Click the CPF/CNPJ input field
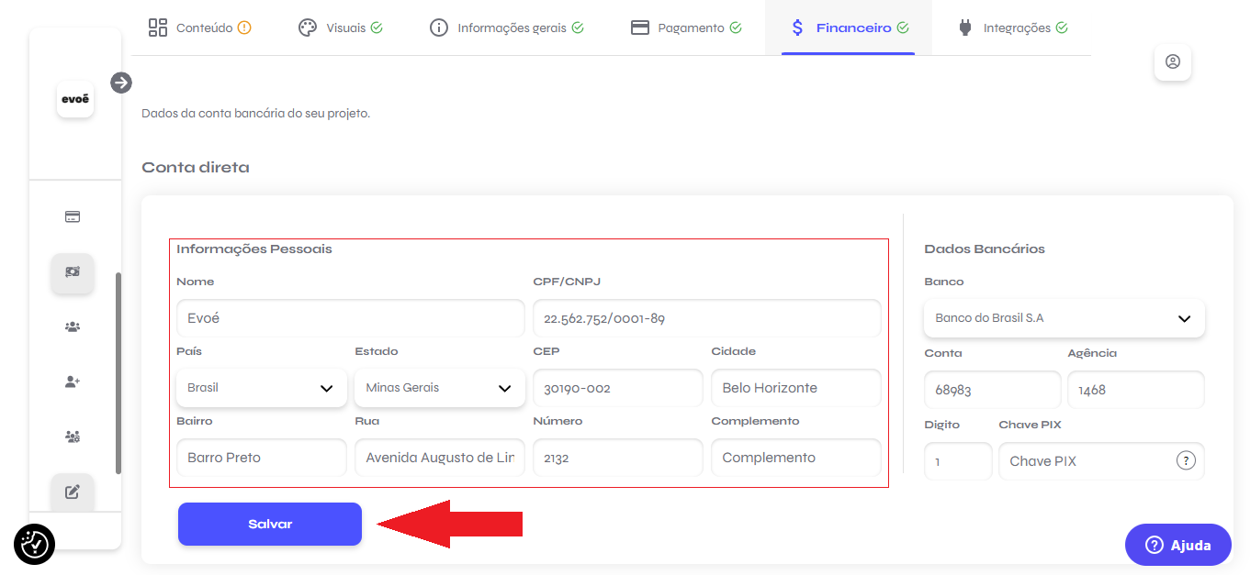1250x575 pixels. pos(706,318)
